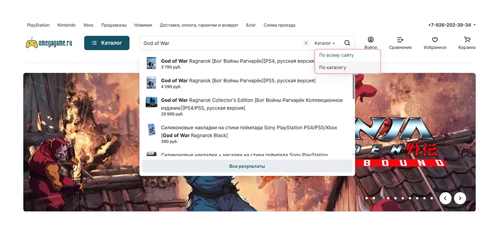Open the Каталог menu button

[x=107, y=43]
